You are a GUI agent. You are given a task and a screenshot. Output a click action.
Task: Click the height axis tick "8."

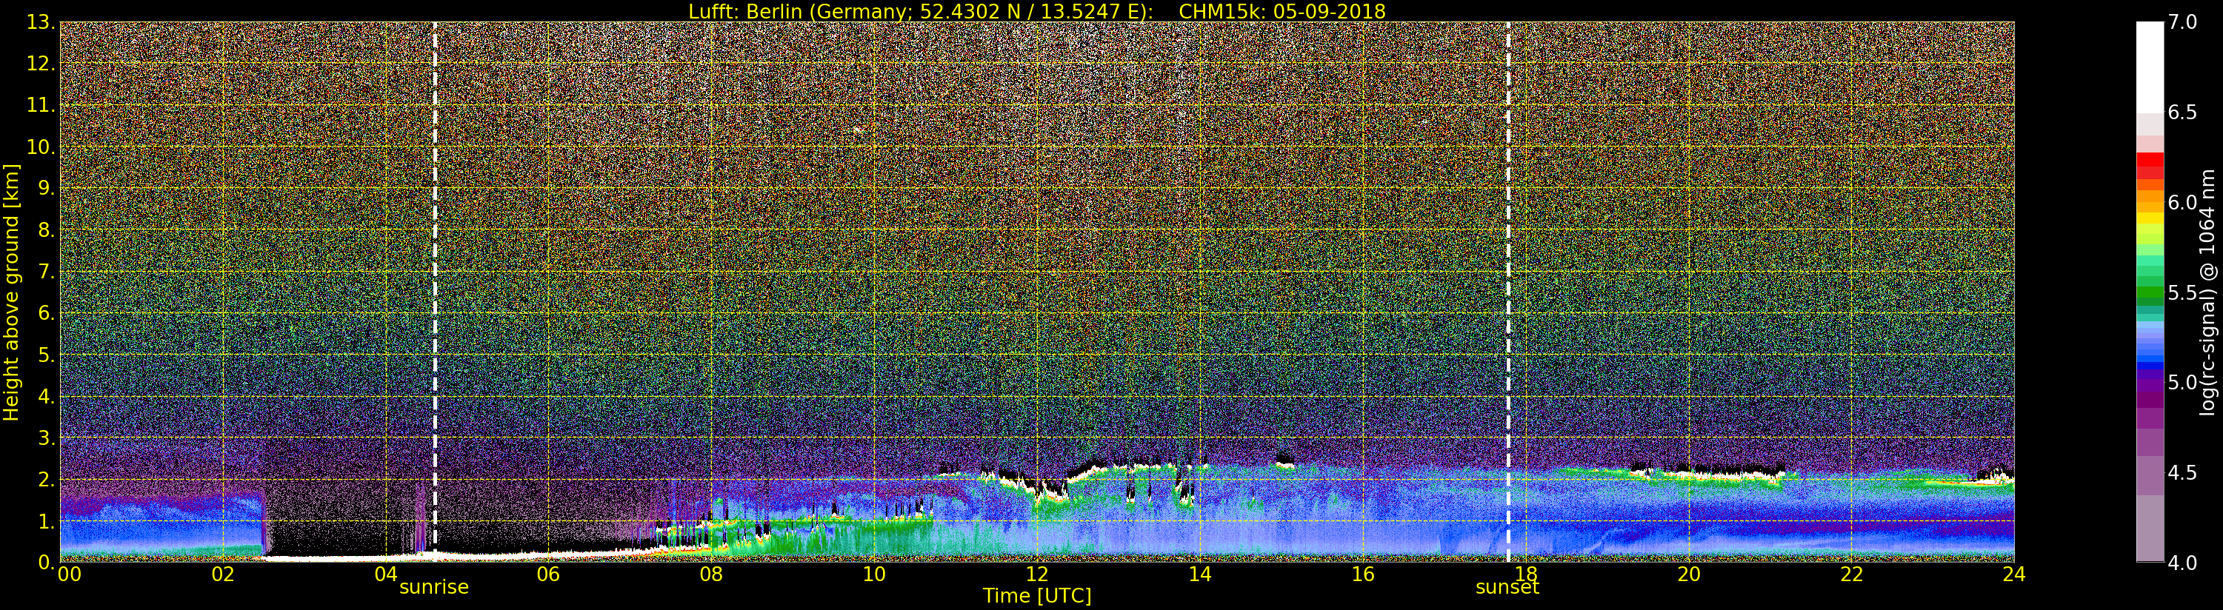46,230
